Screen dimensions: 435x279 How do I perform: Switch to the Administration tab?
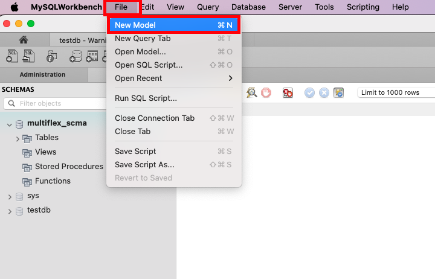tap(42, 74)
